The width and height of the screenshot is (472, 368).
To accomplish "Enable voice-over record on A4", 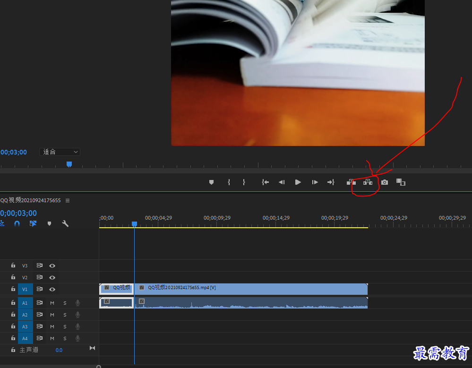I will (77, 338).
